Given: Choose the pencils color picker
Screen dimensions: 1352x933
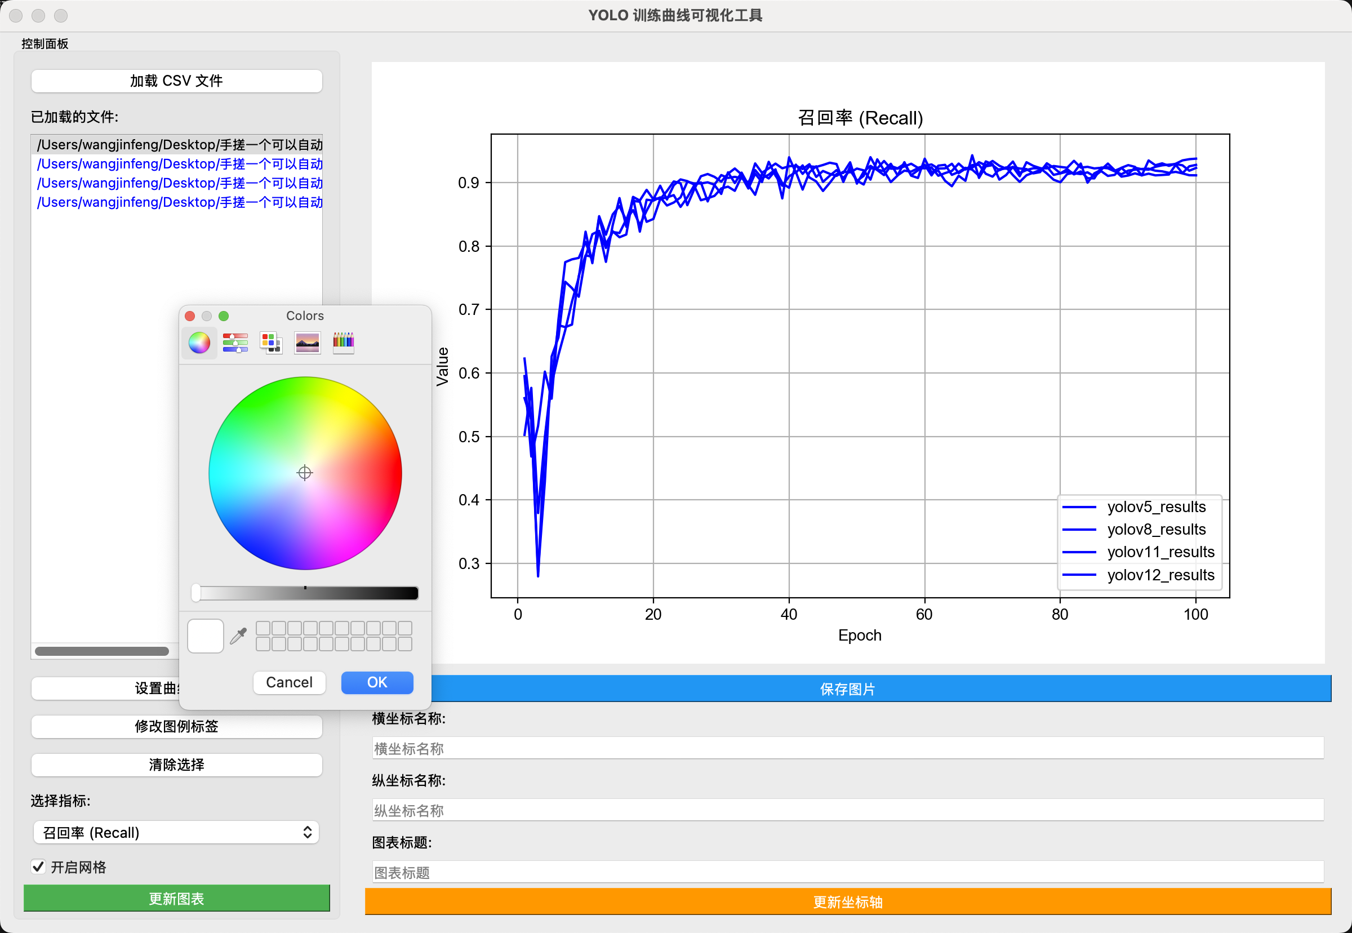Looking at the screenshot, I should pos(343,343).
